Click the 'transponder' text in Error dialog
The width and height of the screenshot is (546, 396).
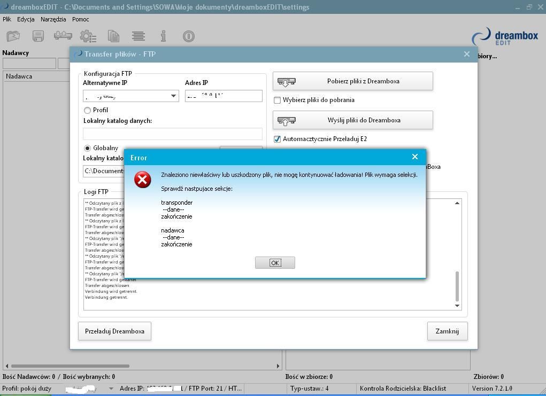(177, 203)
